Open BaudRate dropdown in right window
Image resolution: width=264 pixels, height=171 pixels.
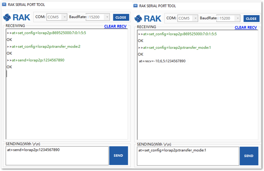[228, 18]
